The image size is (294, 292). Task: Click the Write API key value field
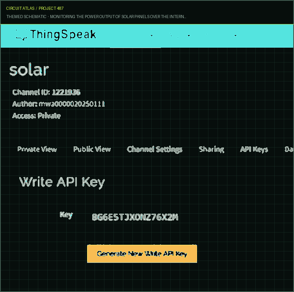coord(135,217)
